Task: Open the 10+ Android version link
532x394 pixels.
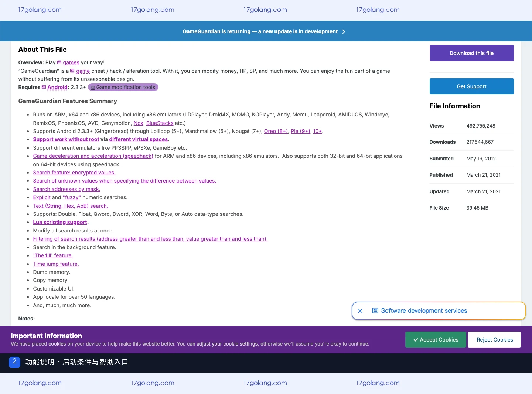Action: pyautogui.click(x=317, y=131)
